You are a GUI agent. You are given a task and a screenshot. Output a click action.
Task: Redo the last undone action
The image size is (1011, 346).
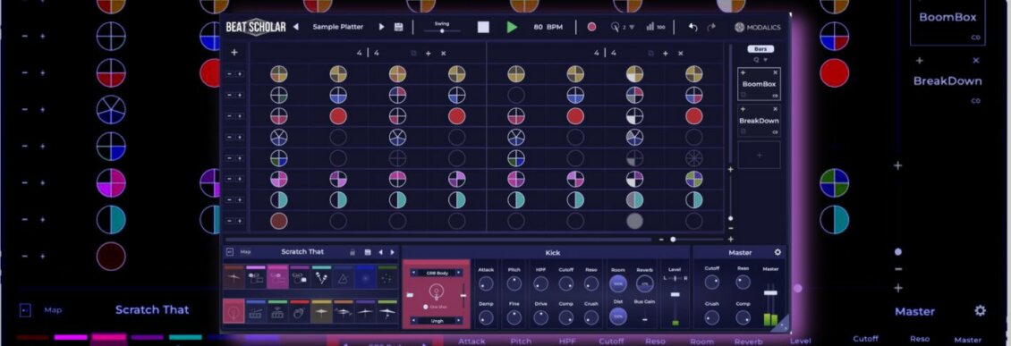[x=712, y=27]
